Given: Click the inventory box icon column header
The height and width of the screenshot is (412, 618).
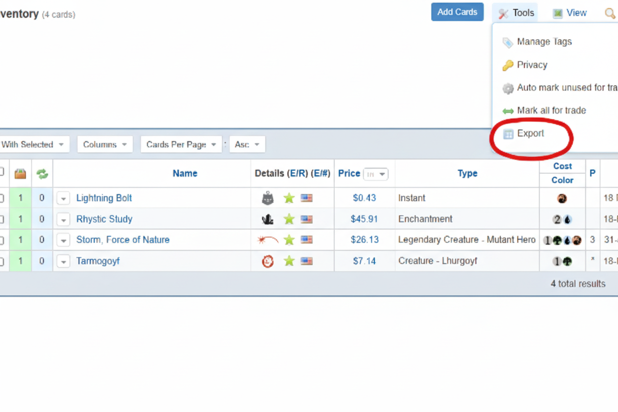Looking at the screenshot, I should (x=20, y=173).
